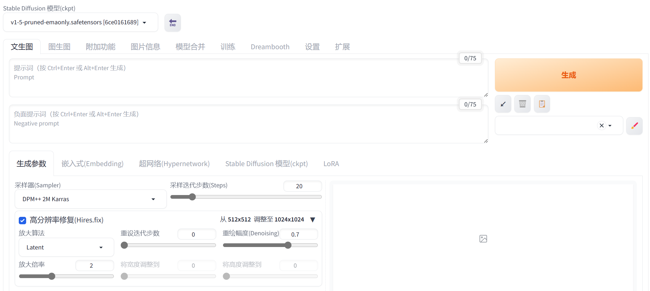The width and height of the screenshot is (650, 291).
Task: Click the trash icon to clear the prompt
Action: pyautogui.click(x=522, y=104)
